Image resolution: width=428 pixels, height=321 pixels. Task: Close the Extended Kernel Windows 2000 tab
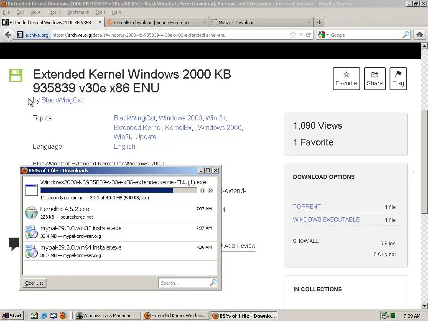(100, 23)
